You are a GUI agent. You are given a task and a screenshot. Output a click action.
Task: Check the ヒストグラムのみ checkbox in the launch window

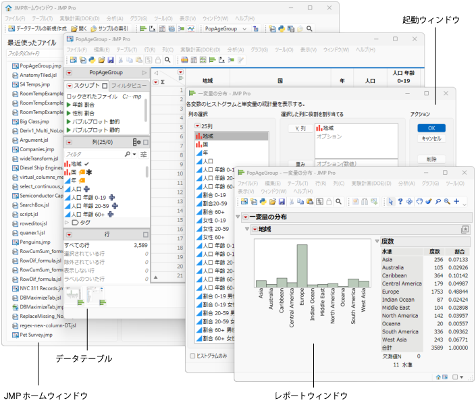click(x=192, y=356)
